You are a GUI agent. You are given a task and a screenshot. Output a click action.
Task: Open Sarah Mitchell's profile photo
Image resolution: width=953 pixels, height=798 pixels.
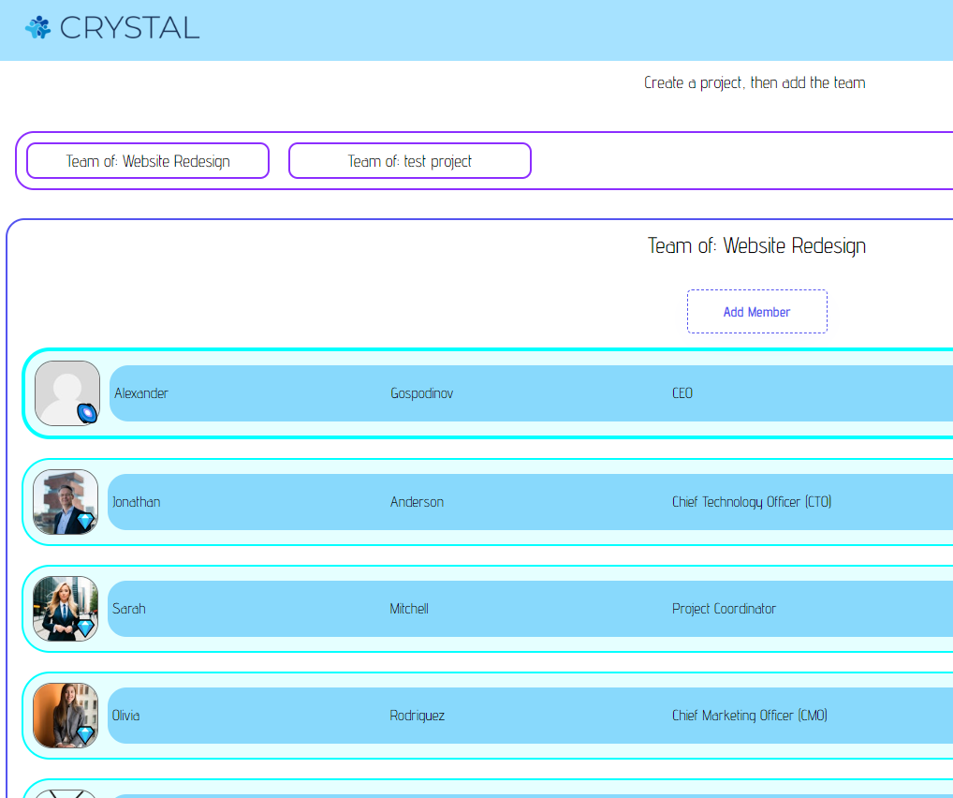coord(66,608)
